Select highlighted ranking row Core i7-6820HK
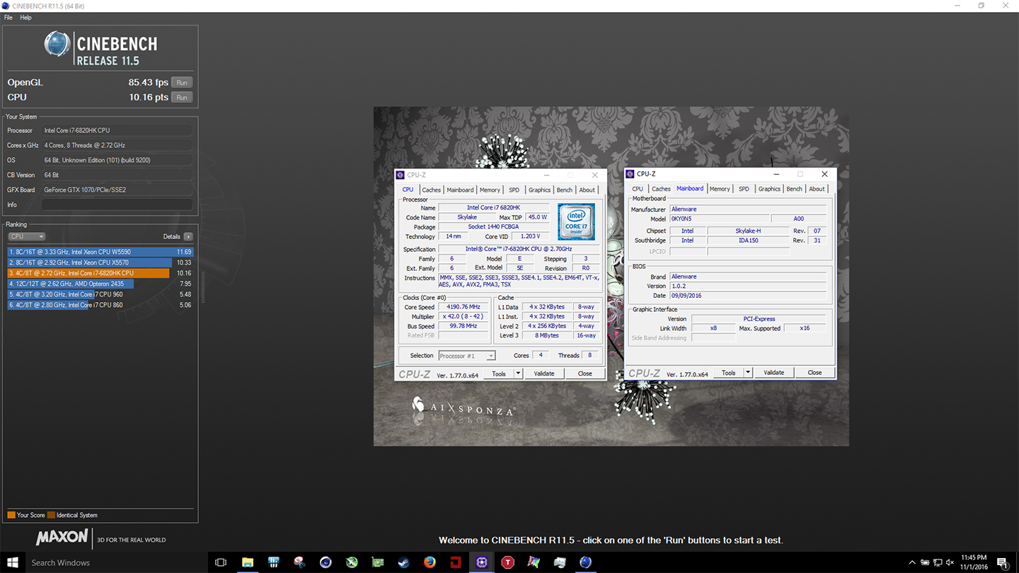The height and width of the screenshot is (573, 1019). coord(100,273)
